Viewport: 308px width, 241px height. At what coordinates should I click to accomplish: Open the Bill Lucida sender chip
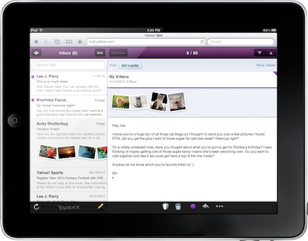pyautogui.click(x=131, y=65)
